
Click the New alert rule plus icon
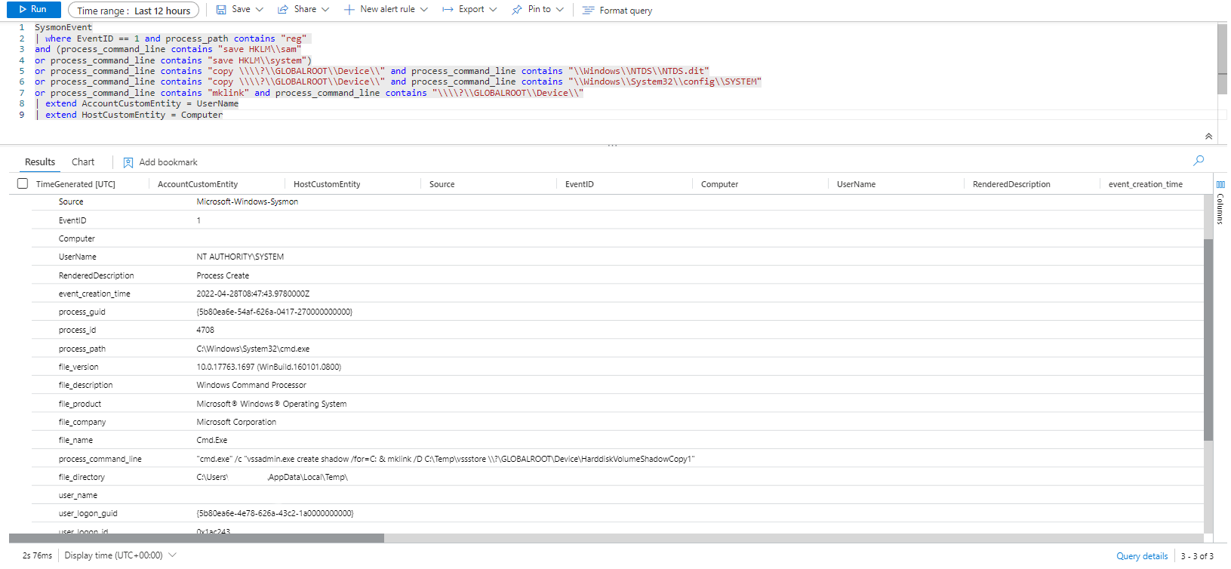point(349,10)
